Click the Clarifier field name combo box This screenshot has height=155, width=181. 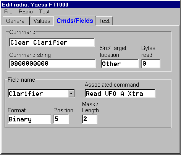(x=41, y=94)
